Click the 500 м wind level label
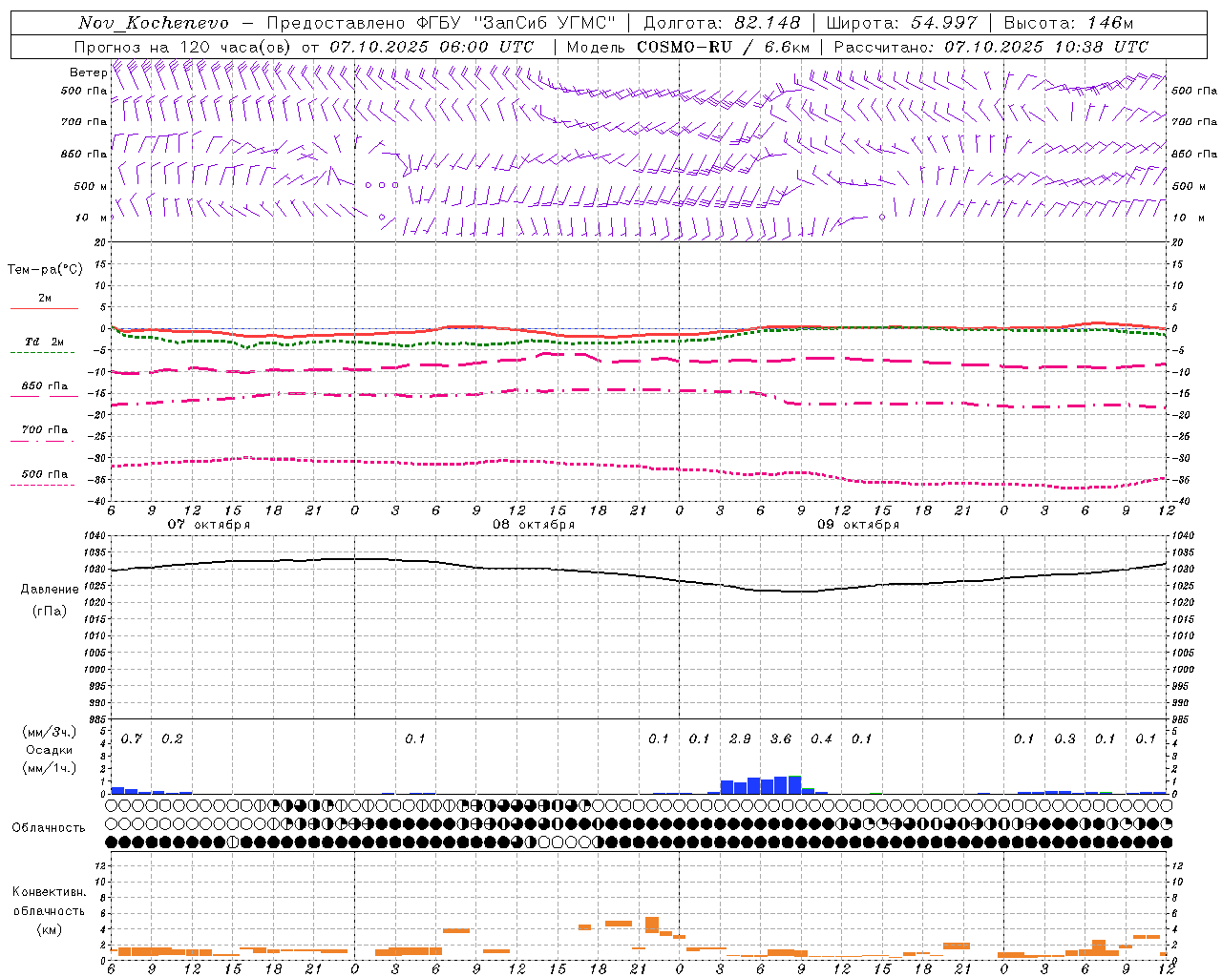This screenshot has width=1222, height=977. pos(91,186)
